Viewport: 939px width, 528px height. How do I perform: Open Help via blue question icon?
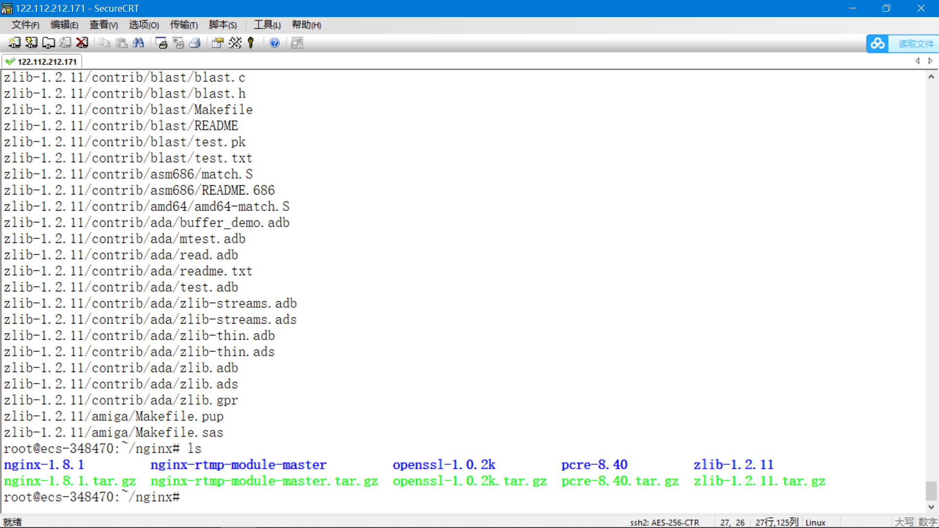274,43
